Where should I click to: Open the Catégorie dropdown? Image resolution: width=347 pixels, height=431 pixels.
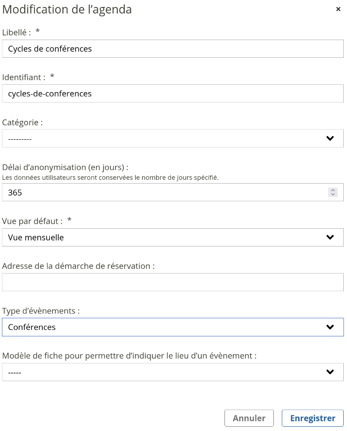tap(173, 138)
